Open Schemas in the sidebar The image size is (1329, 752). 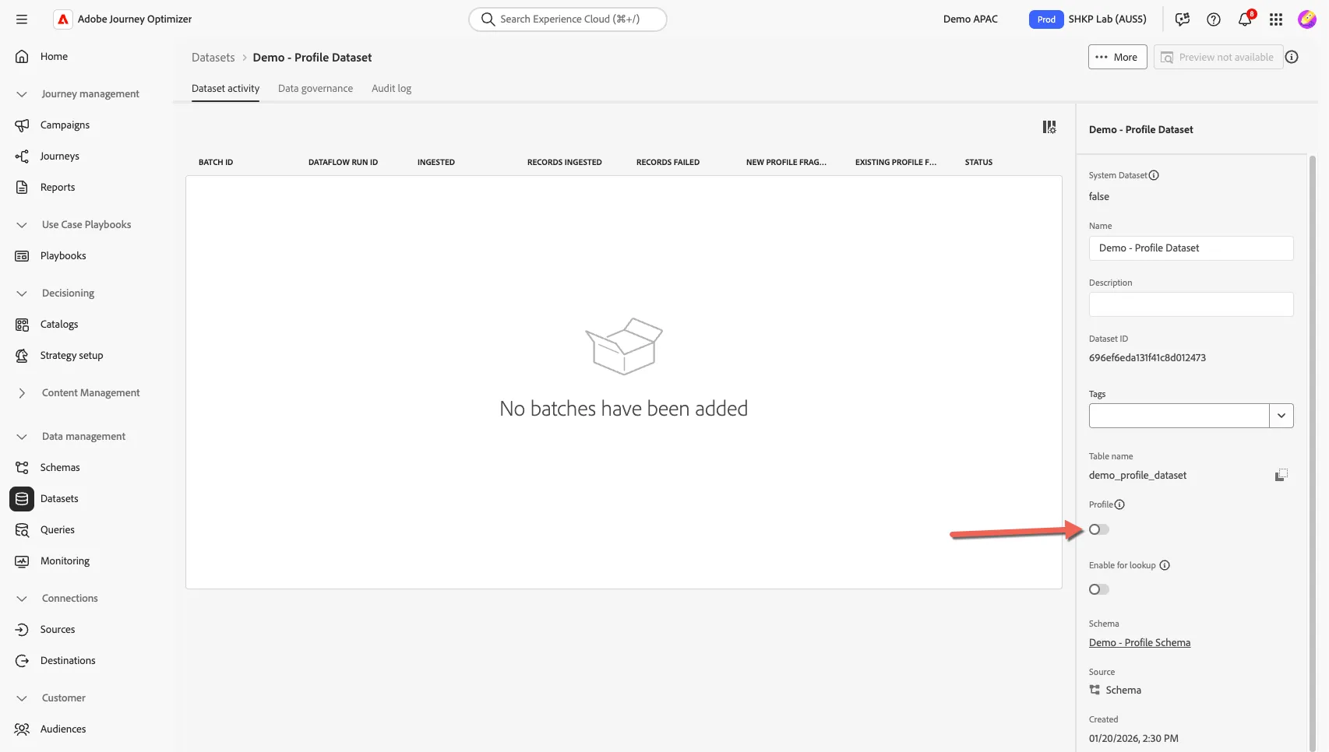60,468
